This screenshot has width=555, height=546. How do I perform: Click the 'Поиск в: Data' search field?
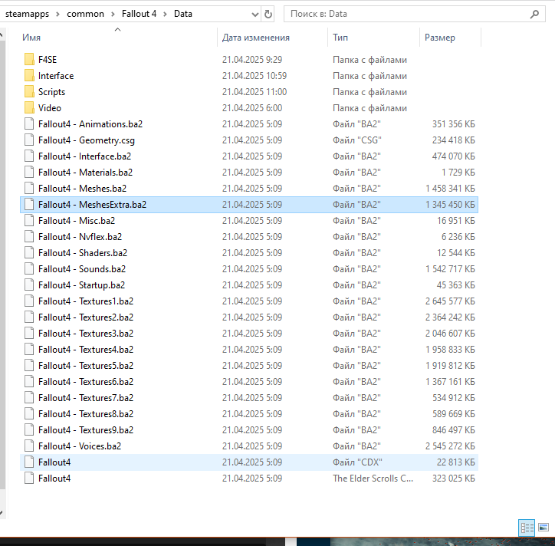coord(406,14)
